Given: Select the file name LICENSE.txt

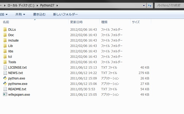Looking at the screenshot, I should tap(18, 67).
